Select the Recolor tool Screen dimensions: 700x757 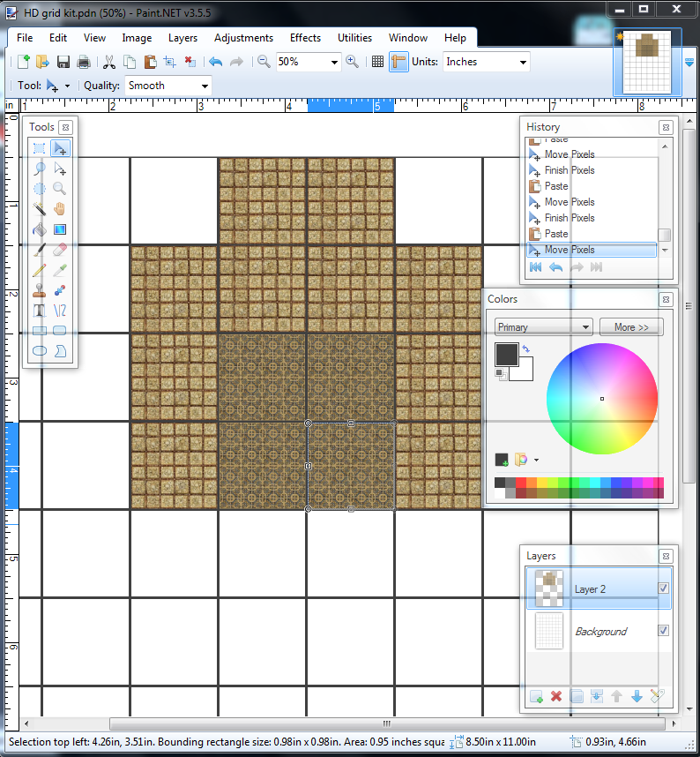click(x=60, y=290)
